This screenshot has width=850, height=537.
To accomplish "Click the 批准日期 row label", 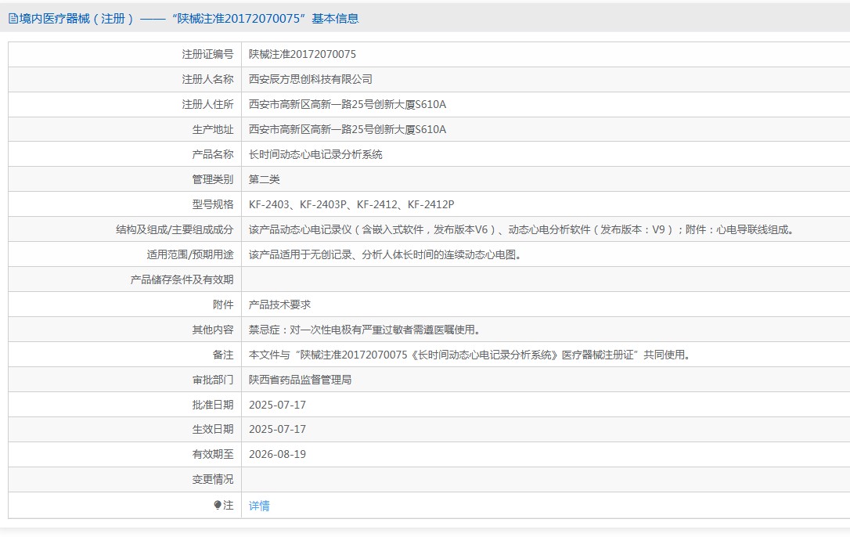I will click(212, 405).
